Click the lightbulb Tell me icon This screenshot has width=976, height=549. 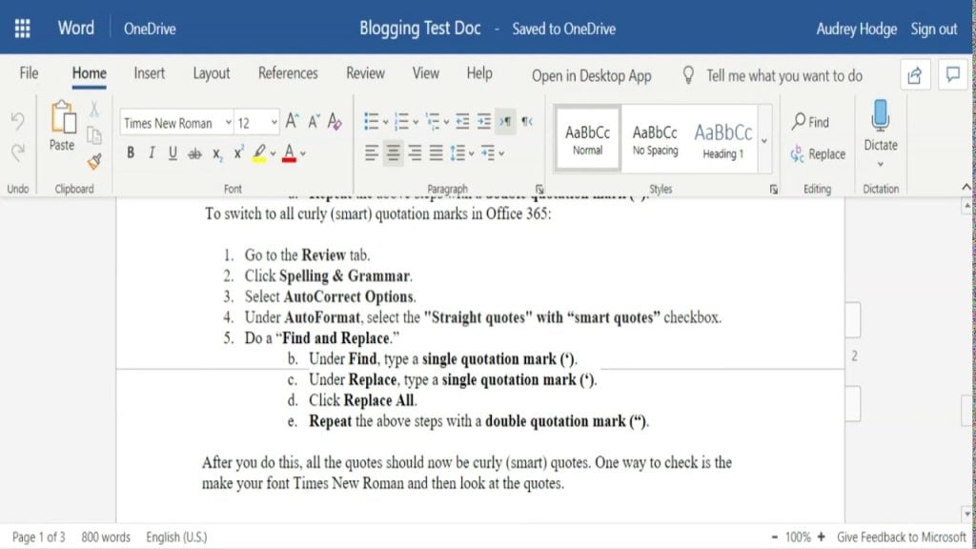pos(688,75)
